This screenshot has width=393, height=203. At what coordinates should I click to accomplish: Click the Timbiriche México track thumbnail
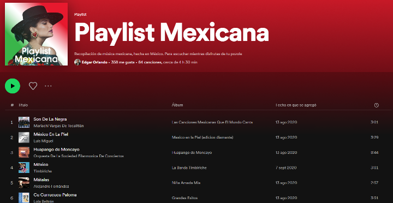point(24,168)
